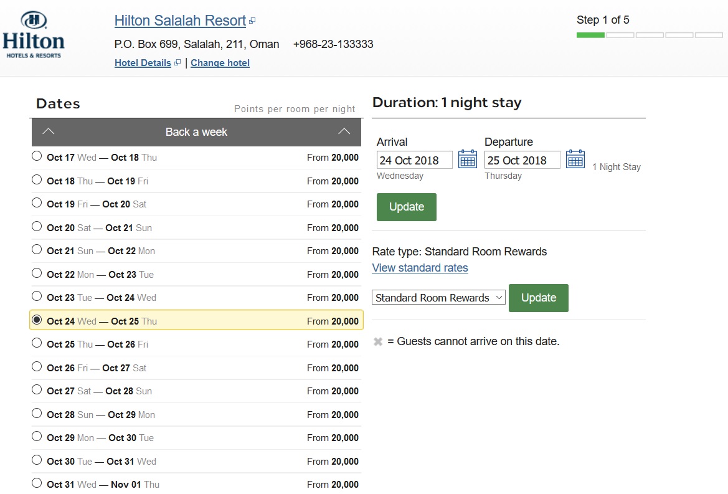This screenshot has height=494, width=728.
Task: Click external link icon next to Hotel Details
Action: 177,63
